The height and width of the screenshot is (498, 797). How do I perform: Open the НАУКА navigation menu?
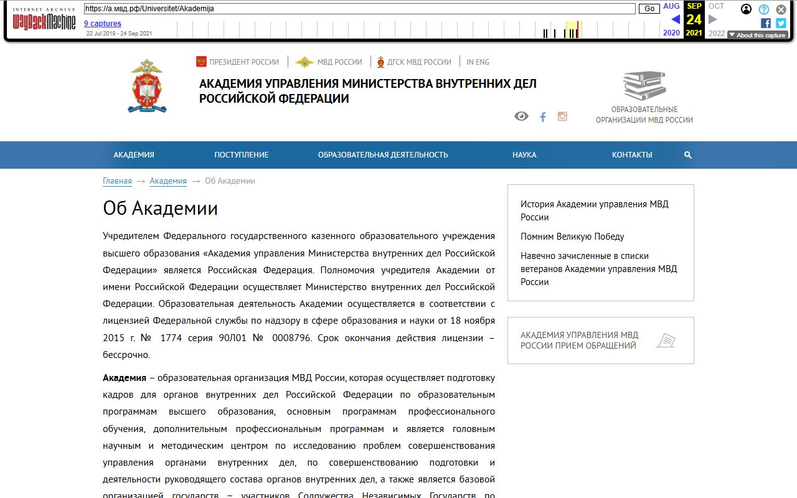click(x=524, y=155)
